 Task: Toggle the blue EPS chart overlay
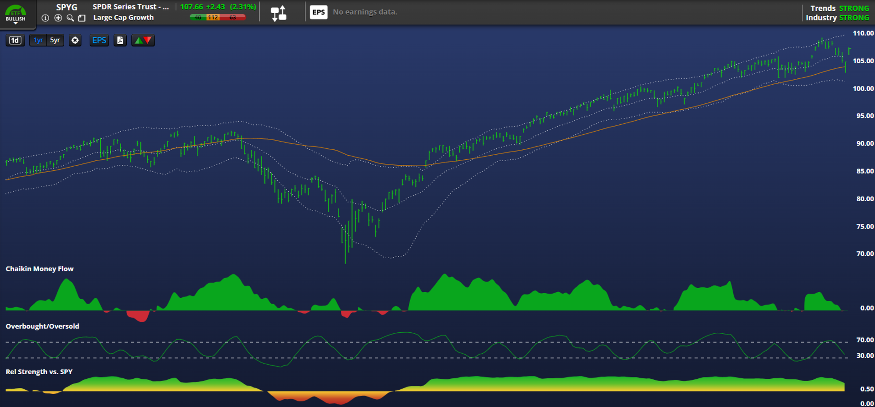pyautogui.click(x=99, y=41)
